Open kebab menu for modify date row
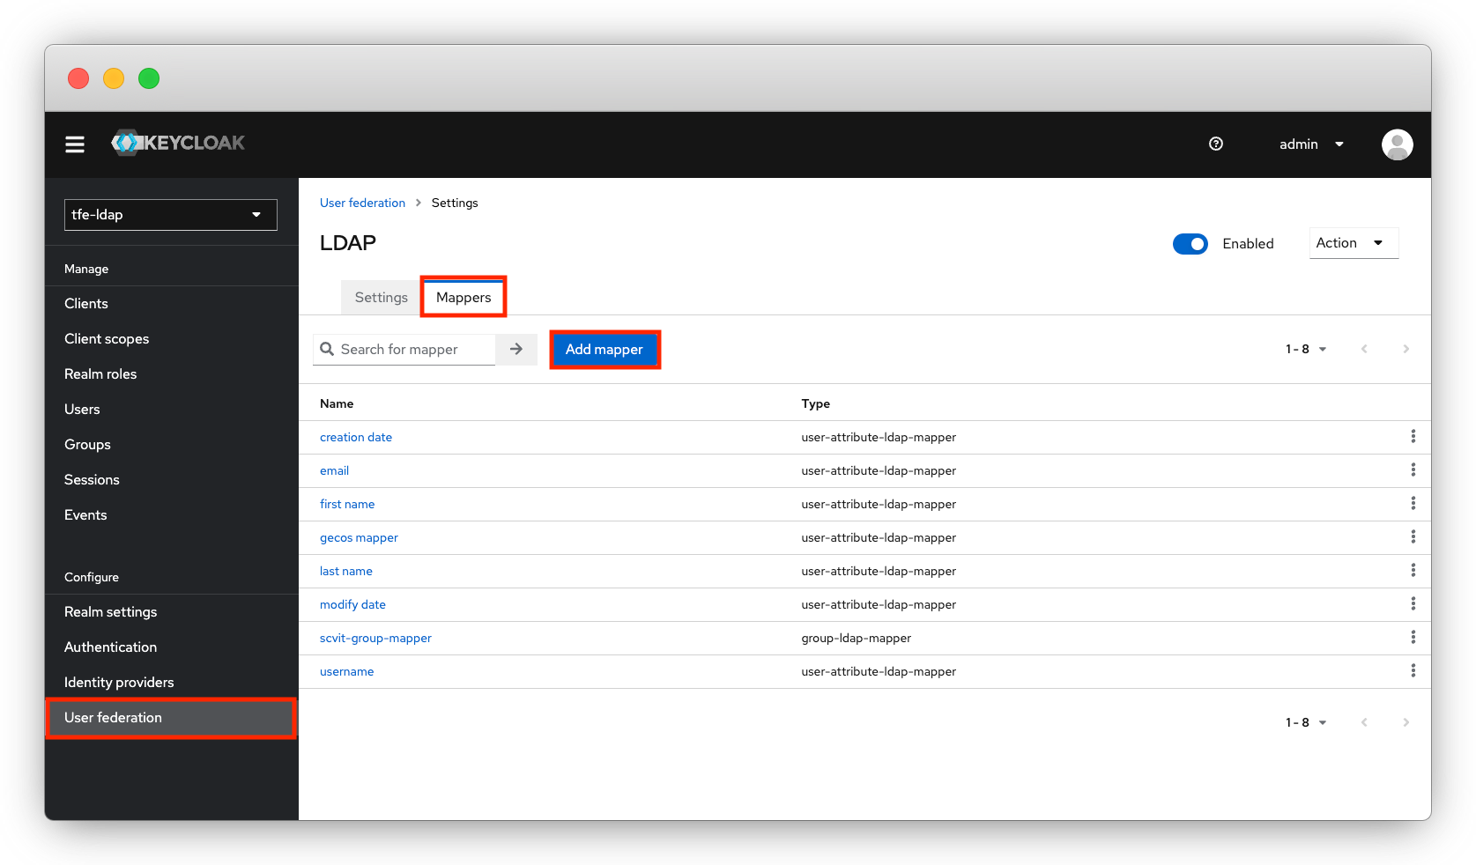 [x=1413, y=604]
